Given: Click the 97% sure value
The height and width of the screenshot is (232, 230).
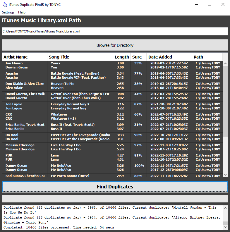Looking at the screenshot, I should click(138, 145).
